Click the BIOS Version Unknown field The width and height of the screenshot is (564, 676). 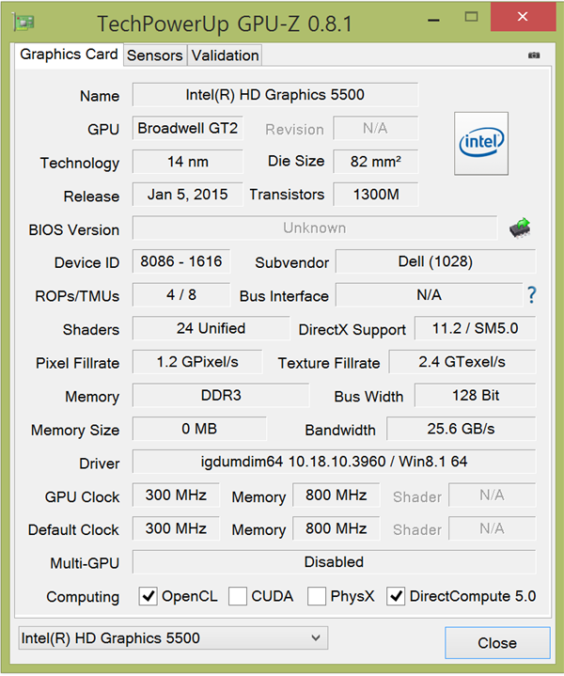coord(315,228)
